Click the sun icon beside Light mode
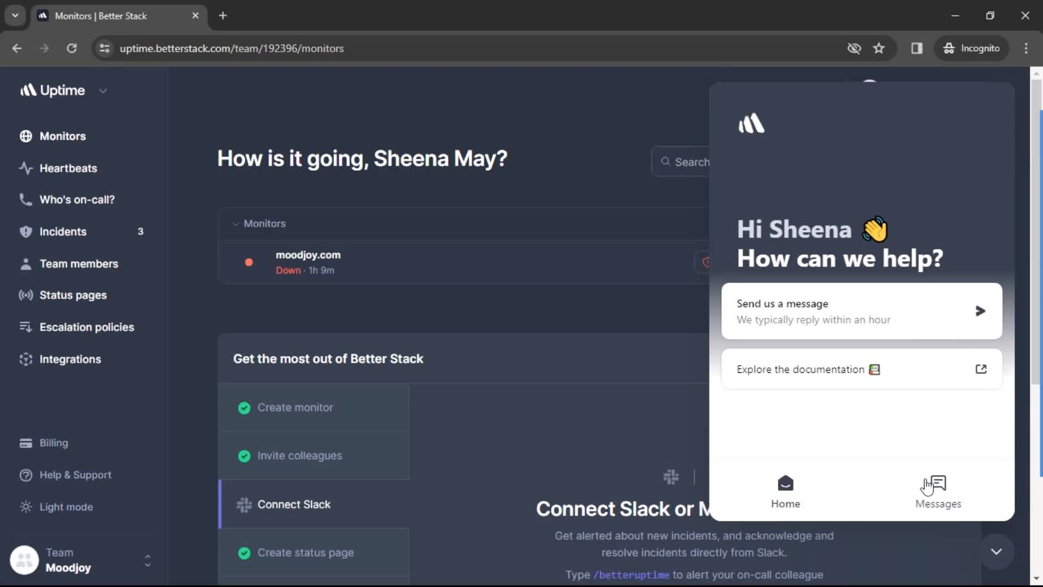The width and height of the screenshot is (1043, 587). click(26, 507)
